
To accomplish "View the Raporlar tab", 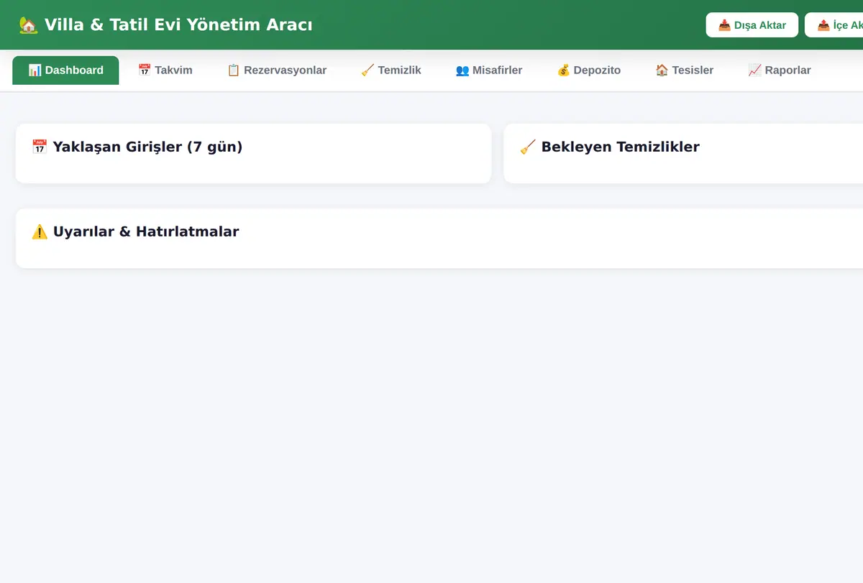I will [780, 70].
